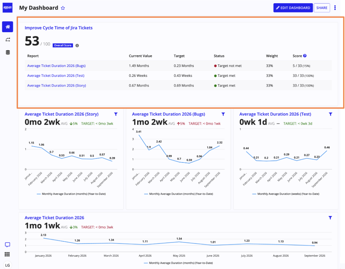Click the TARGET: < 0wk 3d label

click(x=298, y=124)
